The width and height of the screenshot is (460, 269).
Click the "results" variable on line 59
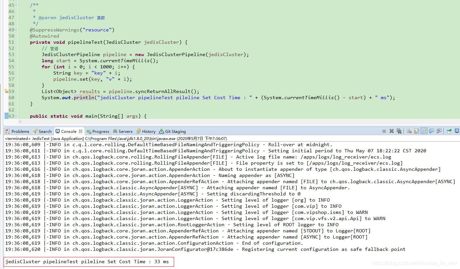90,91
